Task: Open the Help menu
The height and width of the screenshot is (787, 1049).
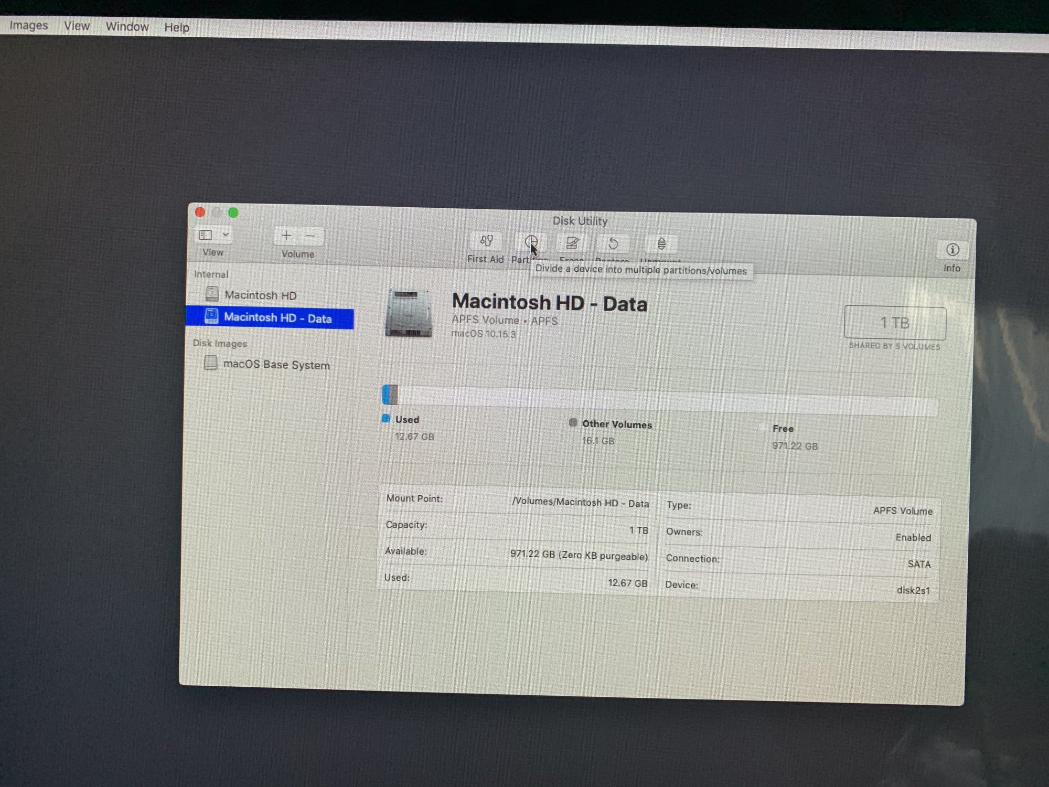Action: coord(177,27)
